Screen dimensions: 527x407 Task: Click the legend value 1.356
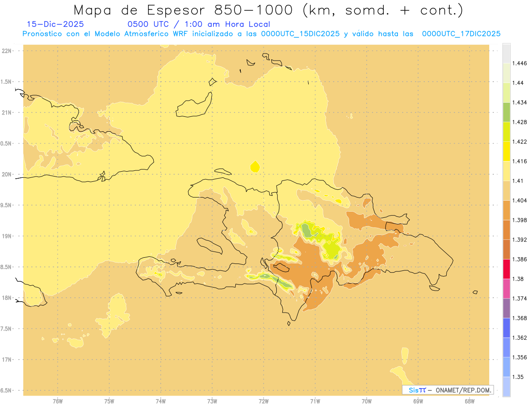tap(520, 357)
